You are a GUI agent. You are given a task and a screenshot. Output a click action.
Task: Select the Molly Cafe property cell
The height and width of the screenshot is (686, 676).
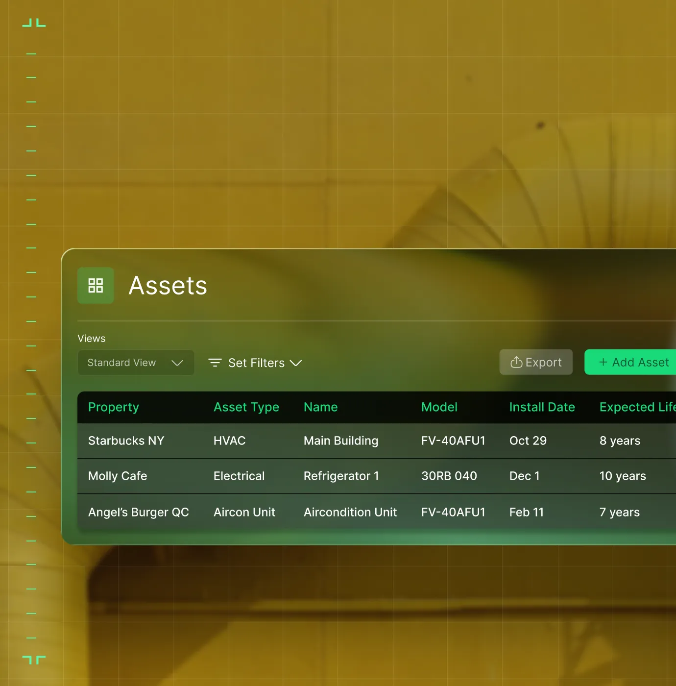(x=118, y=476)
